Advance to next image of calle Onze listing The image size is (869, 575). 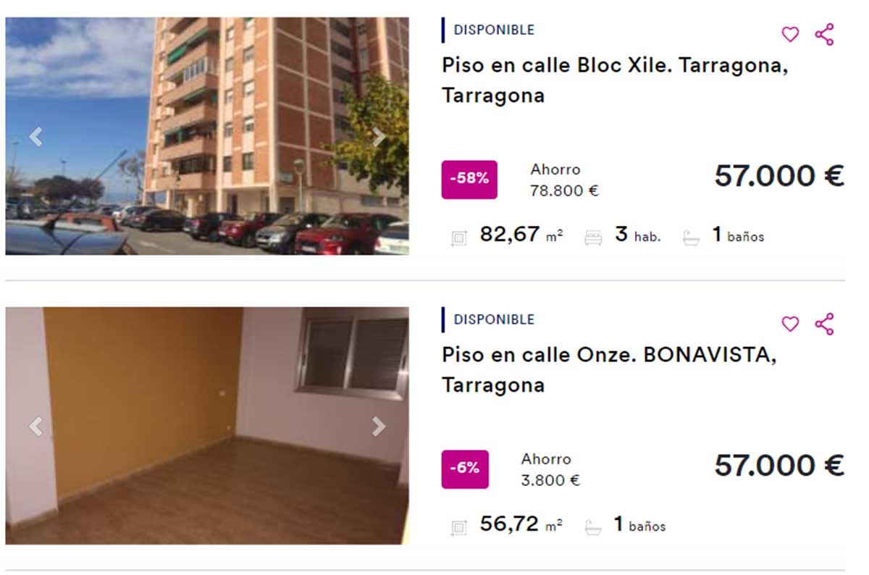tap(378, 427)
